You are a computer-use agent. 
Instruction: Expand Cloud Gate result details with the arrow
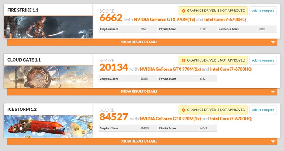[273, 92]
